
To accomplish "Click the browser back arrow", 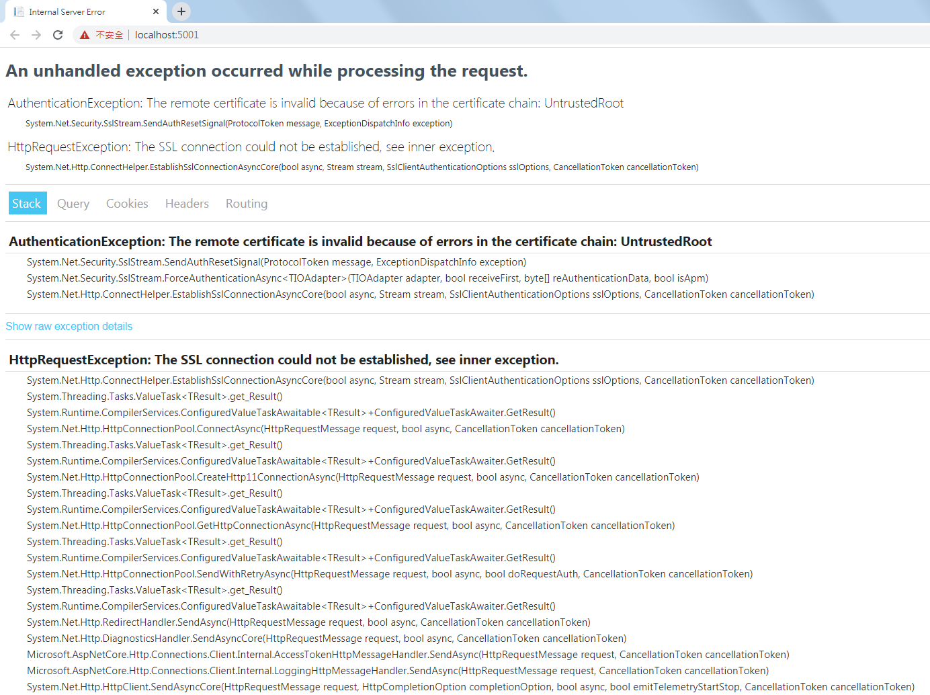I will click(x=15, y=35).
